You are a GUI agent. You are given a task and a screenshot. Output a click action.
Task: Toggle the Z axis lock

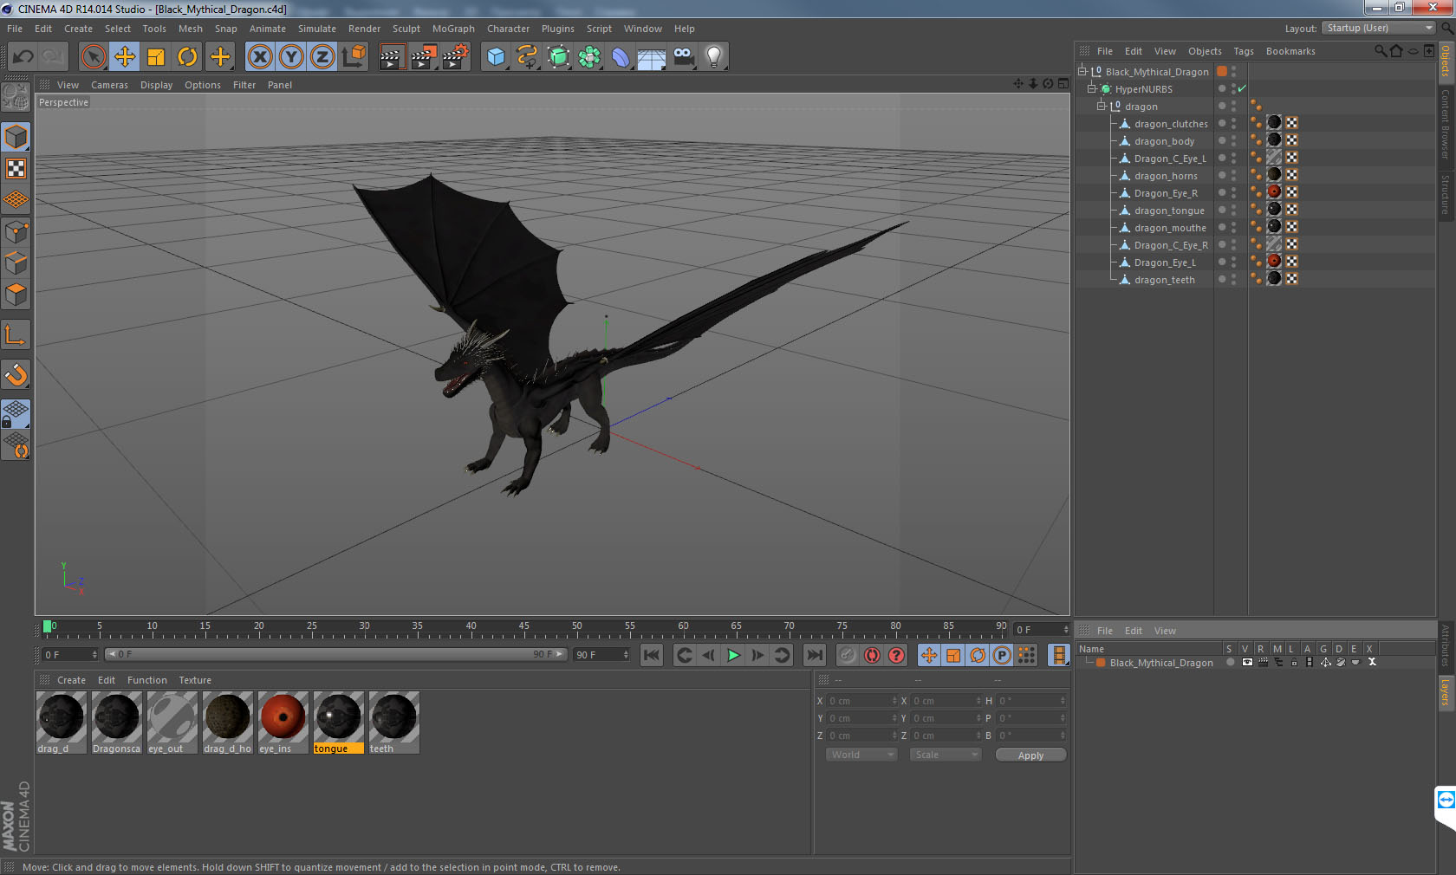(x=322, y=57)
